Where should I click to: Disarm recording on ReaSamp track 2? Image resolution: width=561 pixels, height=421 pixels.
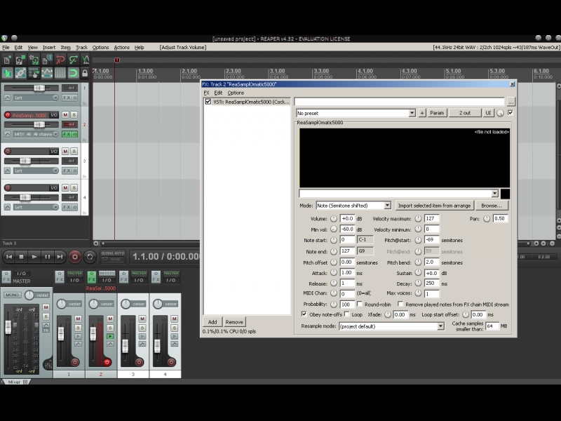[8, 115]
